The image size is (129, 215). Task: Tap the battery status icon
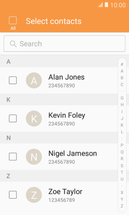tap(107, 5)
